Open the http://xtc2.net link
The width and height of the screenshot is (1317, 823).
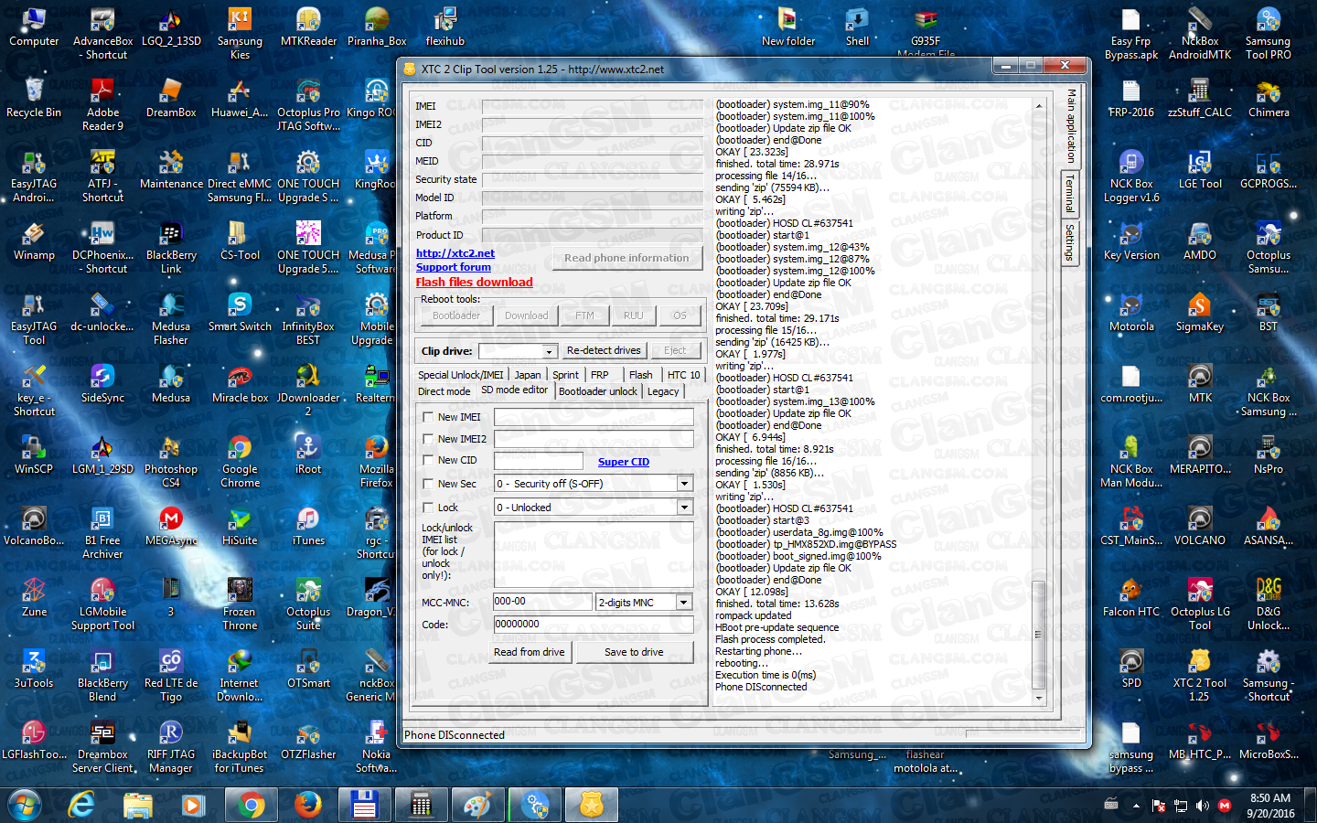tap(455, 253)
